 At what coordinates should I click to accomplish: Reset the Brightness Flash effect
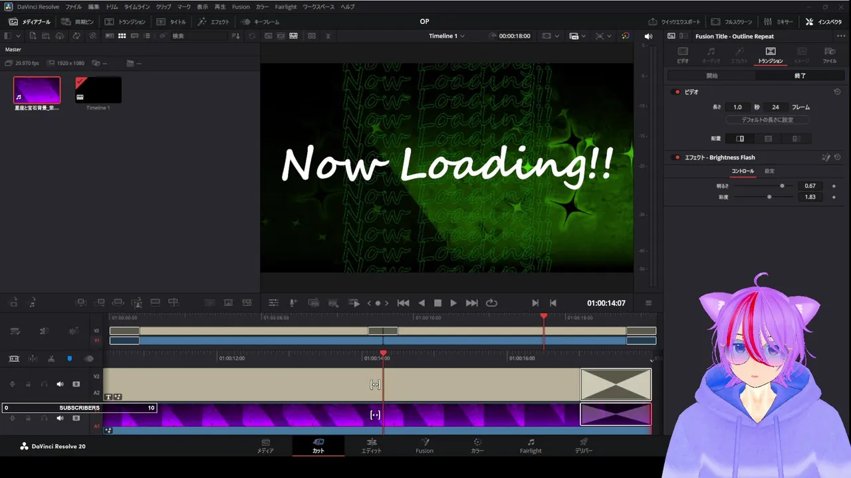tap(837, 157)
